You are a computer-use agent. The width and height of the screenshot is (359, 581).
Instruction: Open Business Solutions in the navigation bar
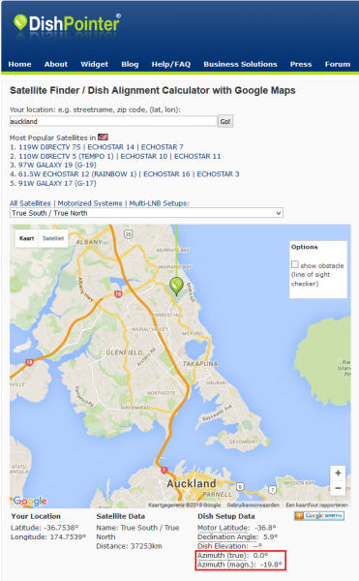240,64
